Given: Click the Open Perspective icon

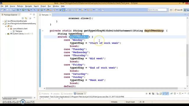Looking at the screenshot, I should coord(171,10).
